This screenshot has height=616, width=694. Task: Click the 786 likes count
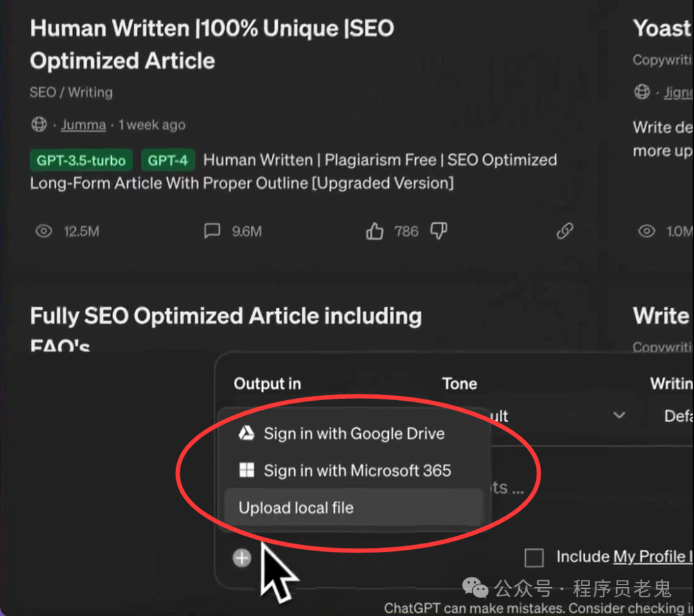tap(406, 231)
